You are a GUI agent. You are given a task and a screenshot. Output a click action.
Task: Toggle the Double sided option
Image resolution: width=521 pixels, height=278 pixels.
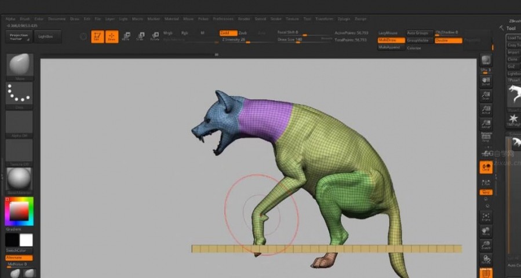click(x=448, y=41)
